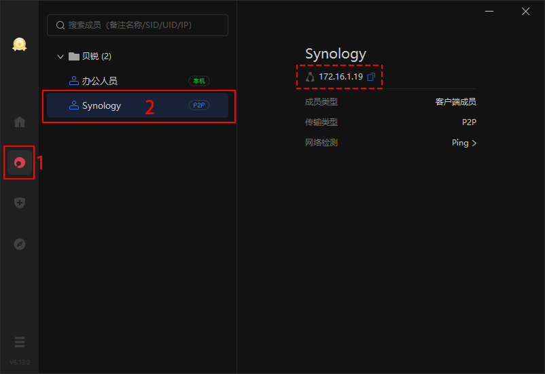Open the hamburger menu at sidebar bottom
This screenshot has width=545, height=374.
(x=20, y=342)
